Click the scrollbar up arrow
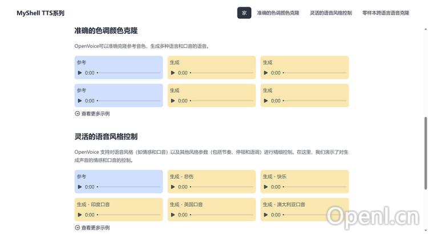 point(426,29)
